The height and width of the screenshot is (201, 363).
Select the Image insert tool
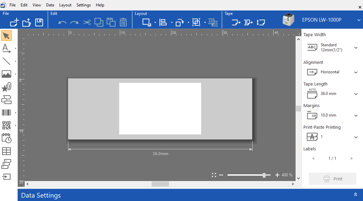tap(6, 74)
